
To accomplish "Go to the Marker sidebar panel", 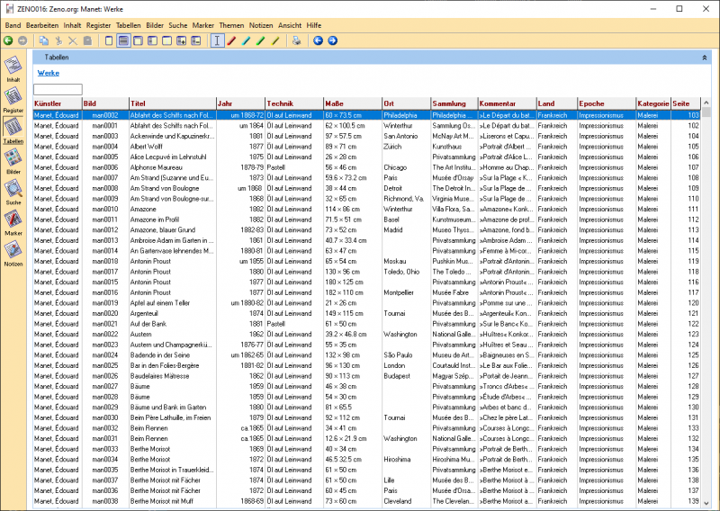I will [13, 221].
